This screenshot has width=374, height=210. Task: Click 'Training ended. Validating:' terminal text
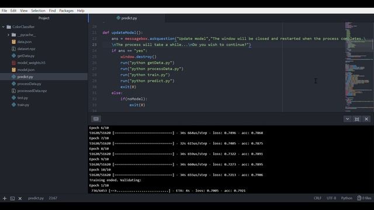click(x=115, y=180)
